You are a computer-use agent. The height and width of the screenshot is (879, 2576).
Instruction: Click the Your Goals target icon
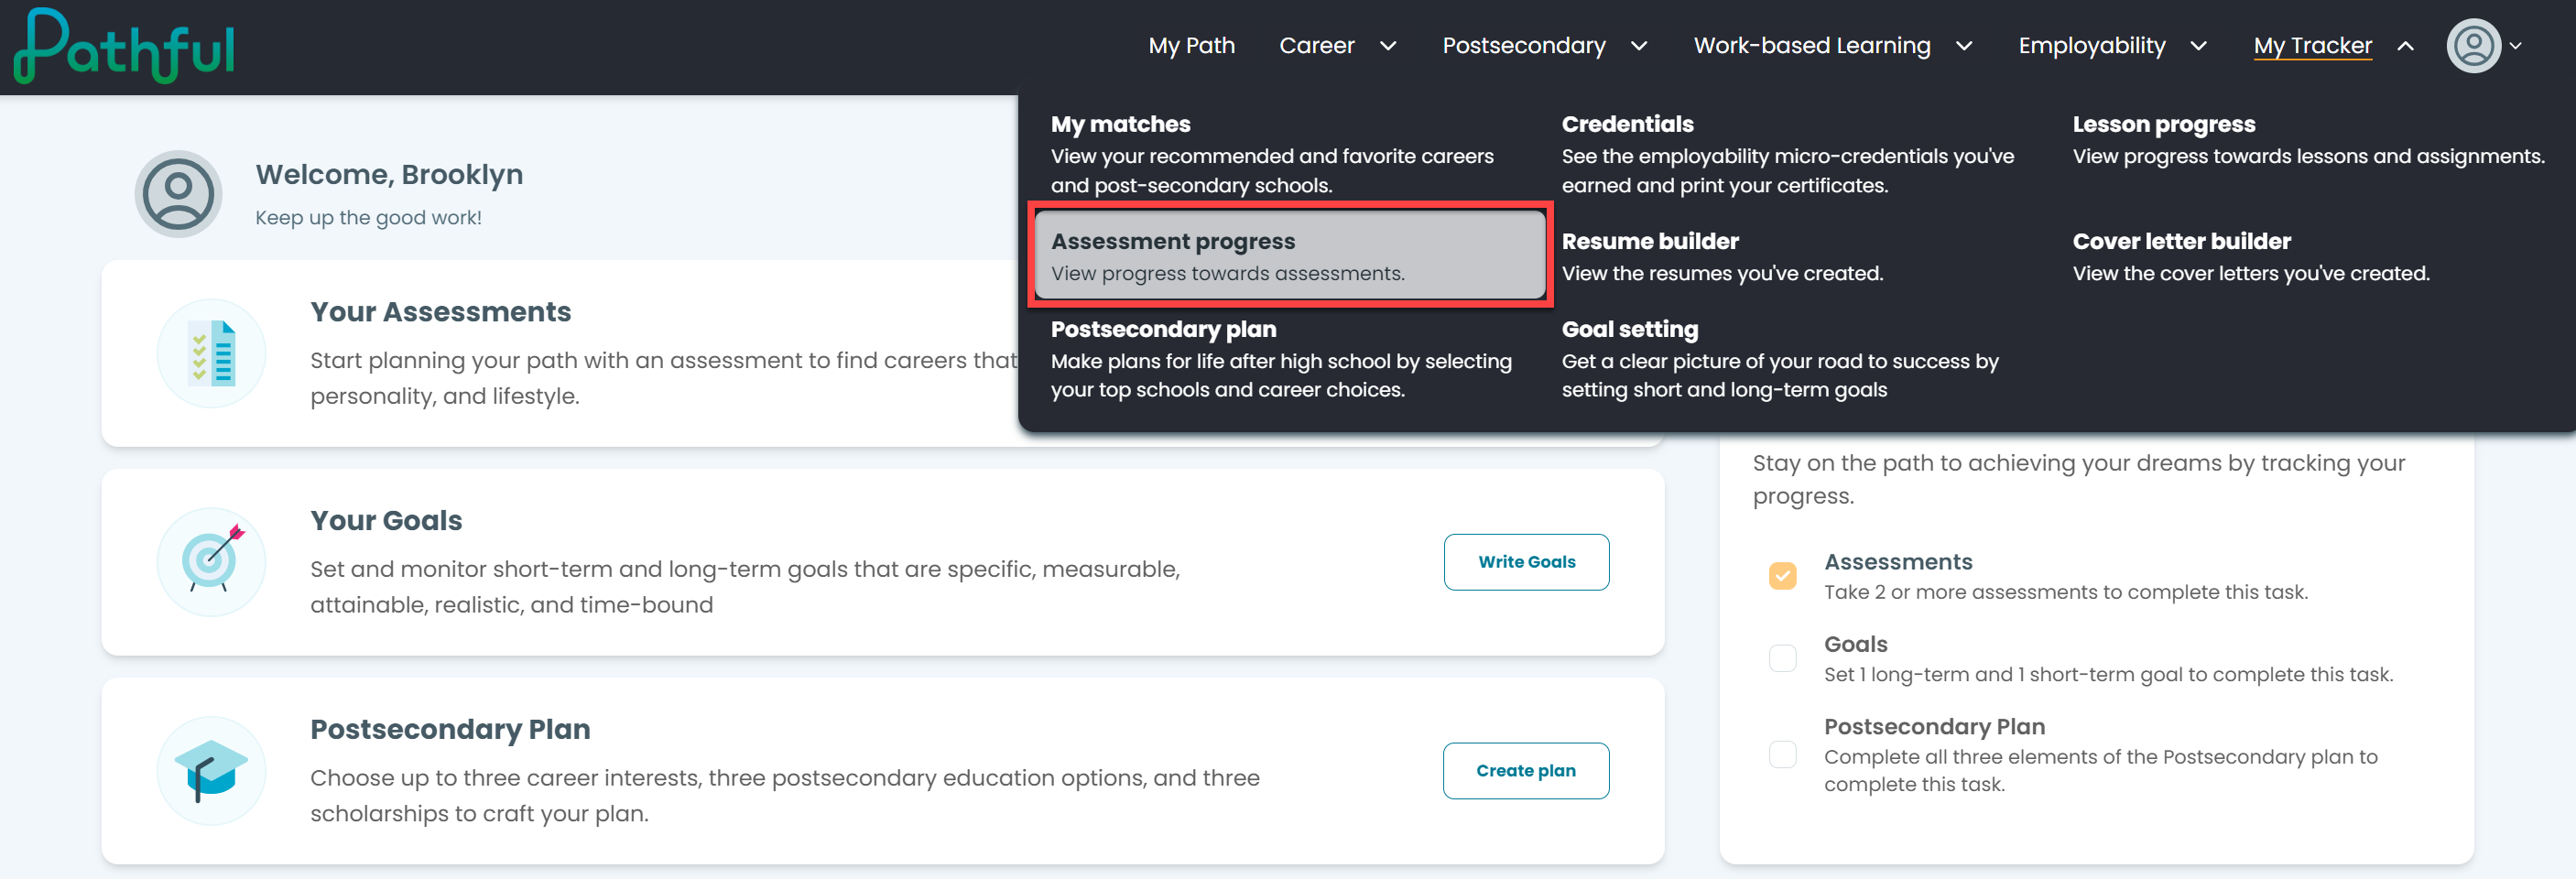click(212, 562)
